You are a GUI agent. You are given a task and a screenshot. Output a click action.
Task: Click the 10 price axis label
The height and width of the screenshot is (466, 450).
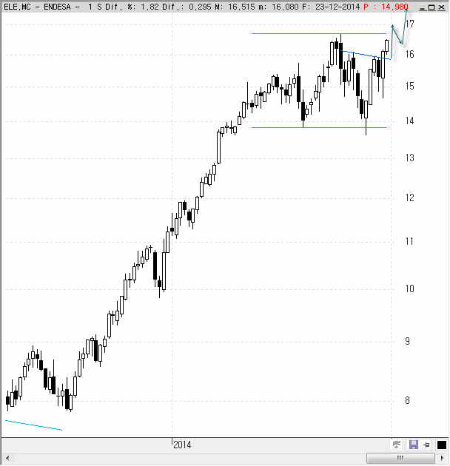pos(410,288)
